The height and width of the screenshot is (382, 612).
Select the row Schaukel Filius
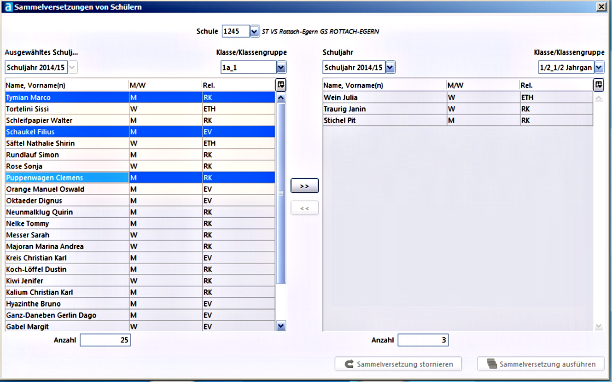click(140, 132)
